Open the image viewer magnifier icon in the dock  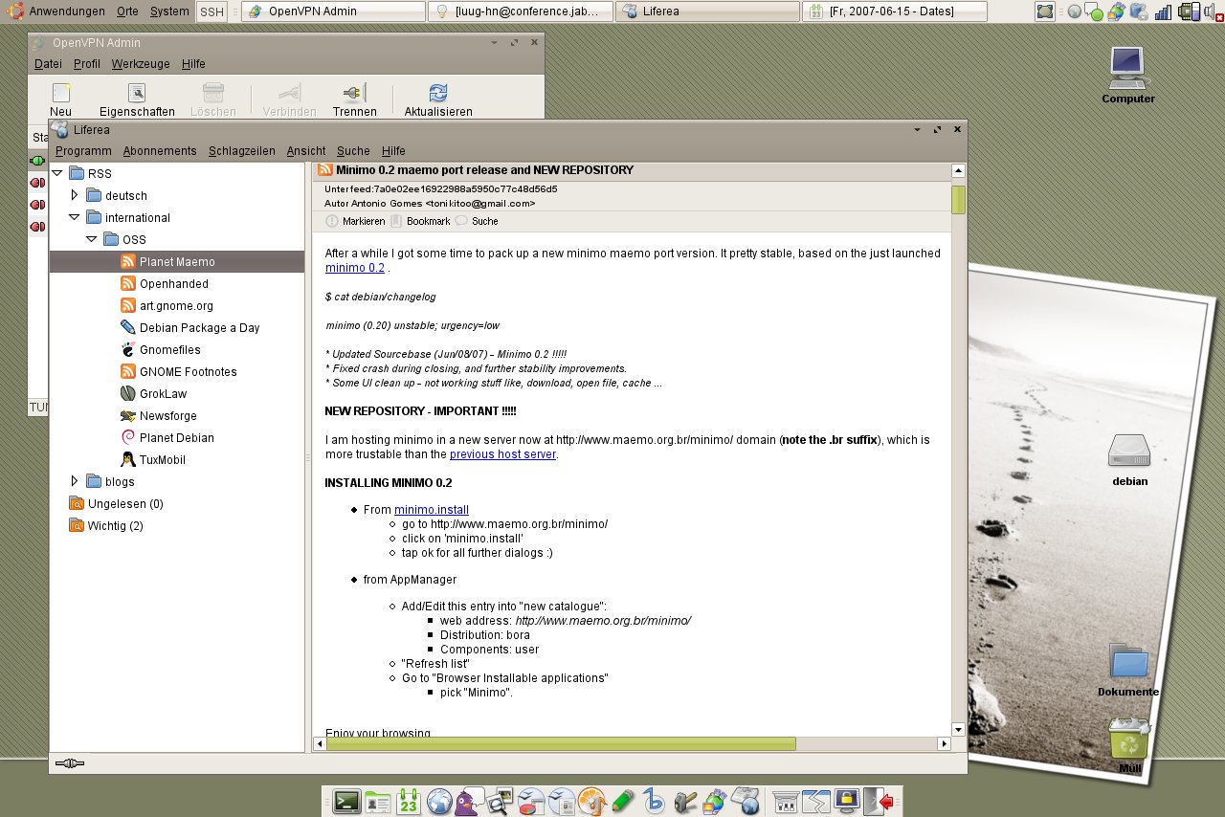click(x=501, y=802)
